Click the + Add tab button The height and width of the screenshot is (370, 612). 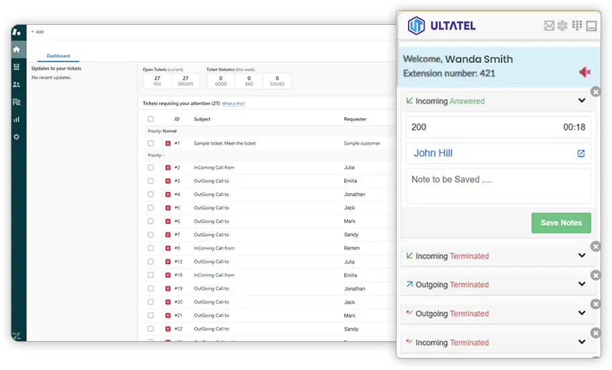[x=37, y=32]
